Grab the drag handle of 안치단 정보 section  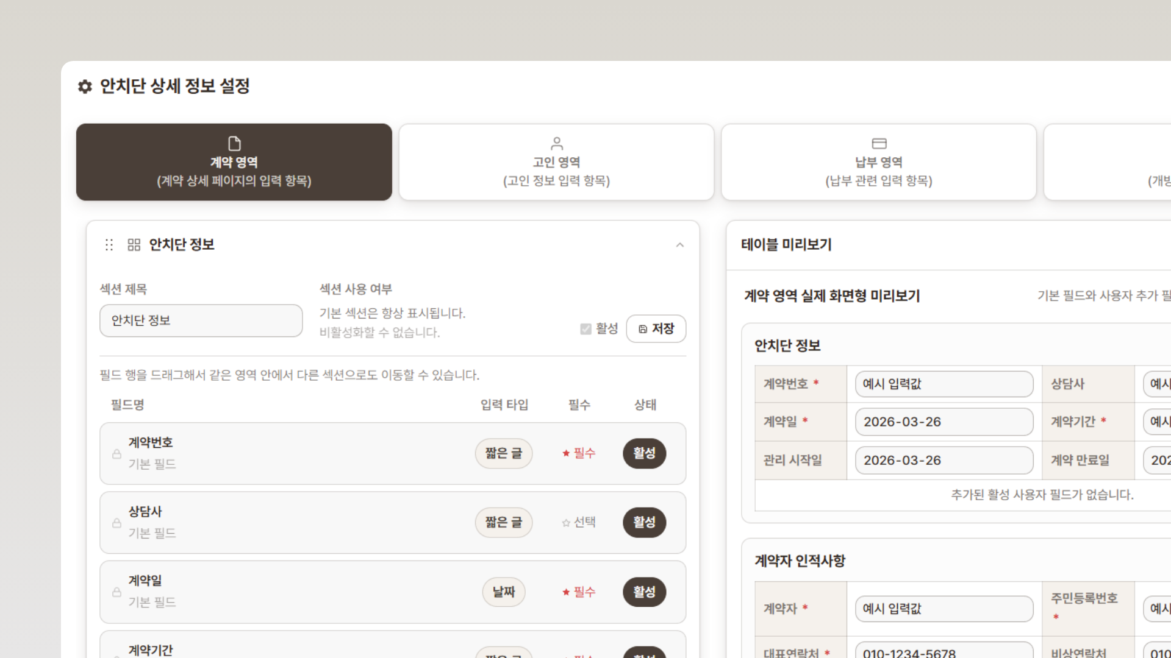109,245
